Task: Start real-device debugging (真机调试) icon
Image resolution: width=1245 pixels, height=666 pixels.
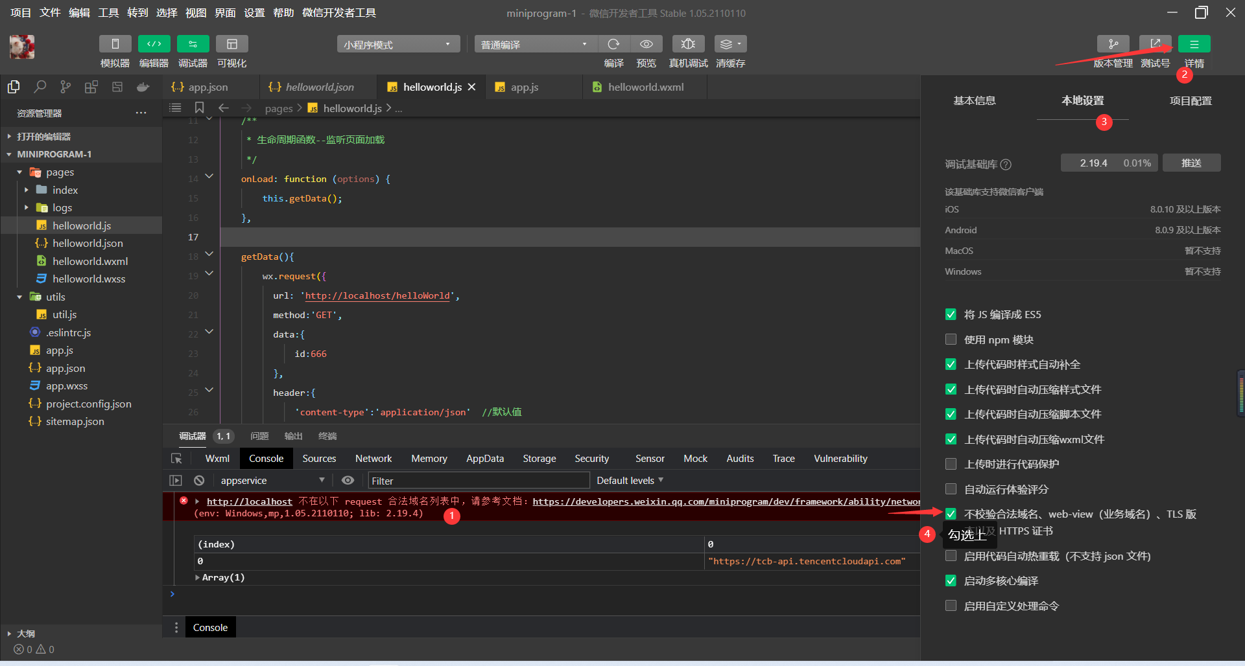Action: (689, 44)
